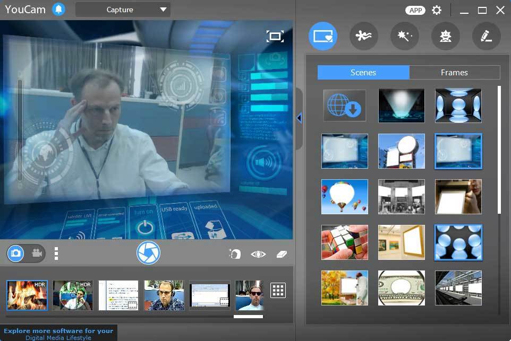Click the eye icon beside the eraser

tap(258, 254)
